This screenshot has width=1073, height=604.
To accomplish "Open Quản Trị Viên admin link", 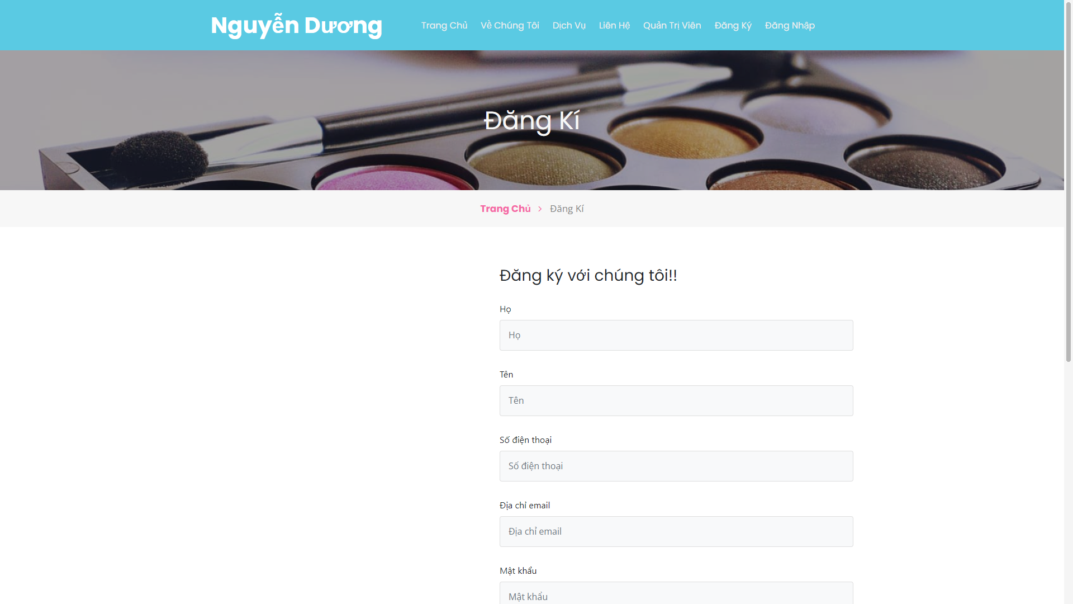I will coord(672,26).
